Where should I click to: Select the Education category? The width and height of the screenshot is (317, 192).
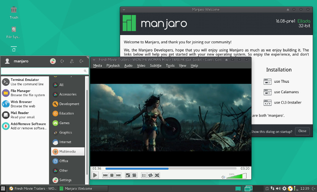(x=68, y=113)
